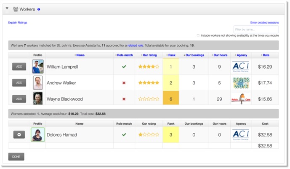Click Dolores Hamad's green role match tick

(124, 135)
